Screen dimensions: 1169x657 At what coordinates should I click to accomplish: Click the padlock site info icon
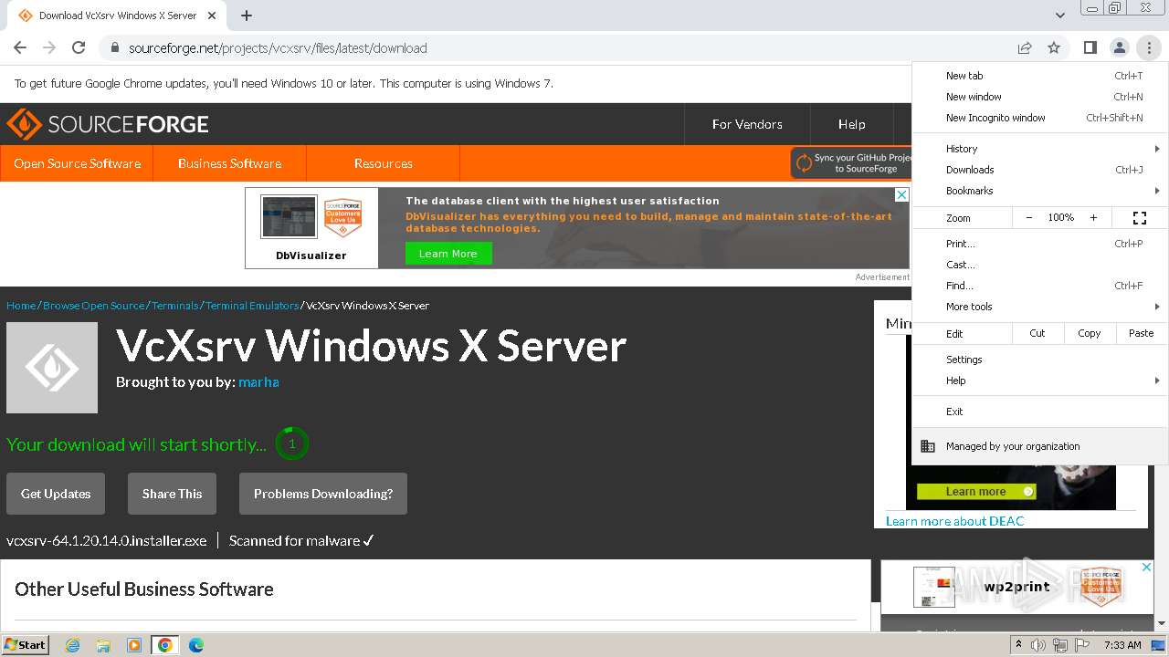coord(114,47)
